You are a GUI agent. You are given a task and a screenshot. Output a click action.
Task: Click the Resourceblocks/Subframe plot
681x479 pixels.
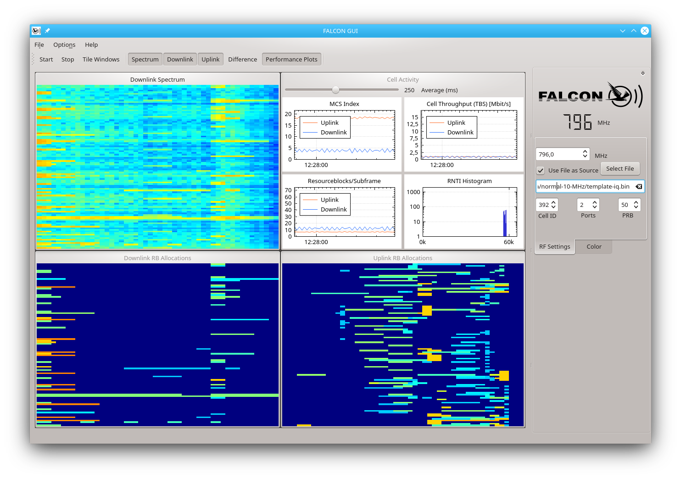tap(342, 212)
